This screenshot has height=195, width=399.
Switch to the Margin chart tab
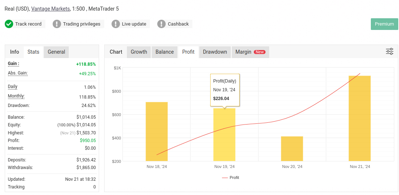[x=243, y=52]
